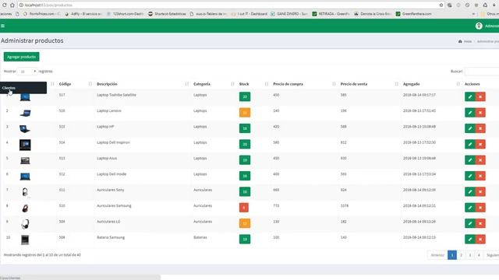Delete the Laptop Dell Inspiron product
Screen dimensions: 499x280
pos(480,144)
